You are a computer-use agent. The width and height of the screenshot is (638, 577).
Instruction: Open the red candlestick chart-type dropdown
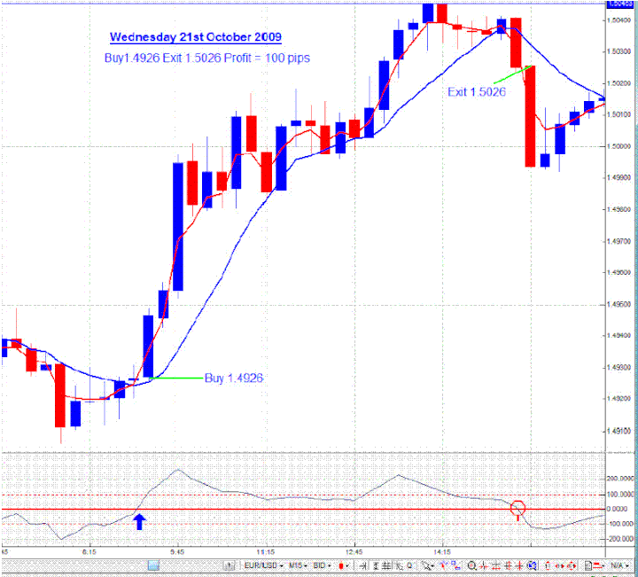coord(344,565)
